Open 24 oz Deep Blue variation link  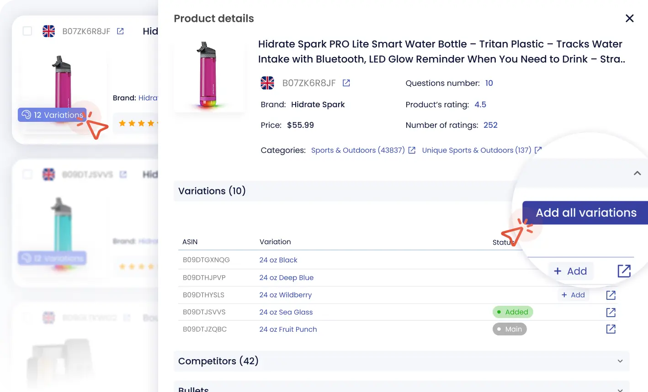point(287,277)
